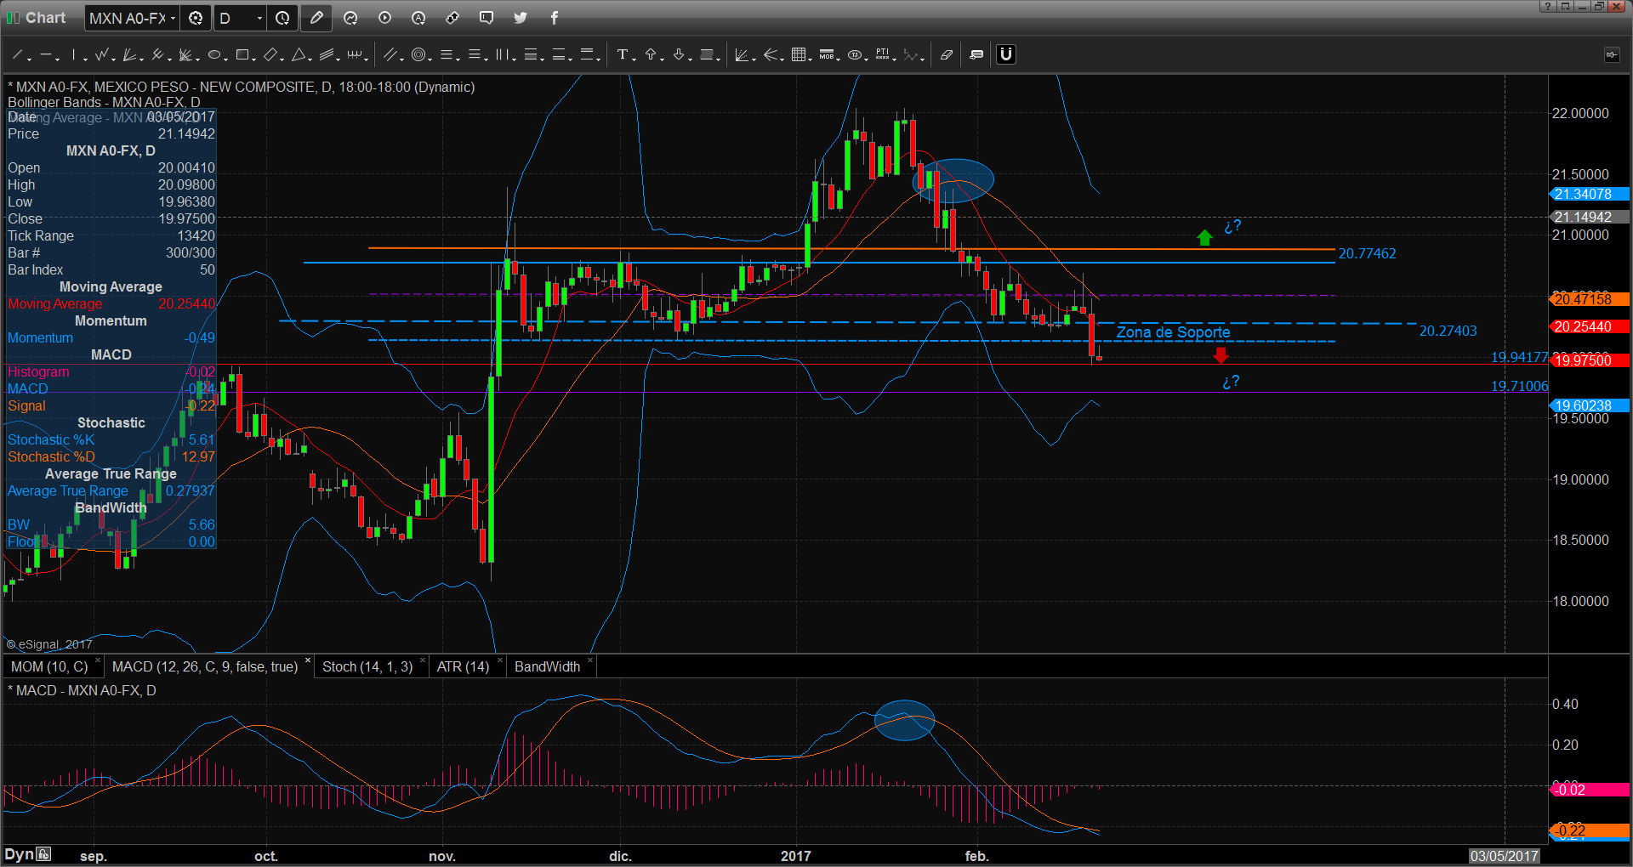Close the BandWidth tab
Viewport: 1633px width, 867px height.
tap(590, 660)
